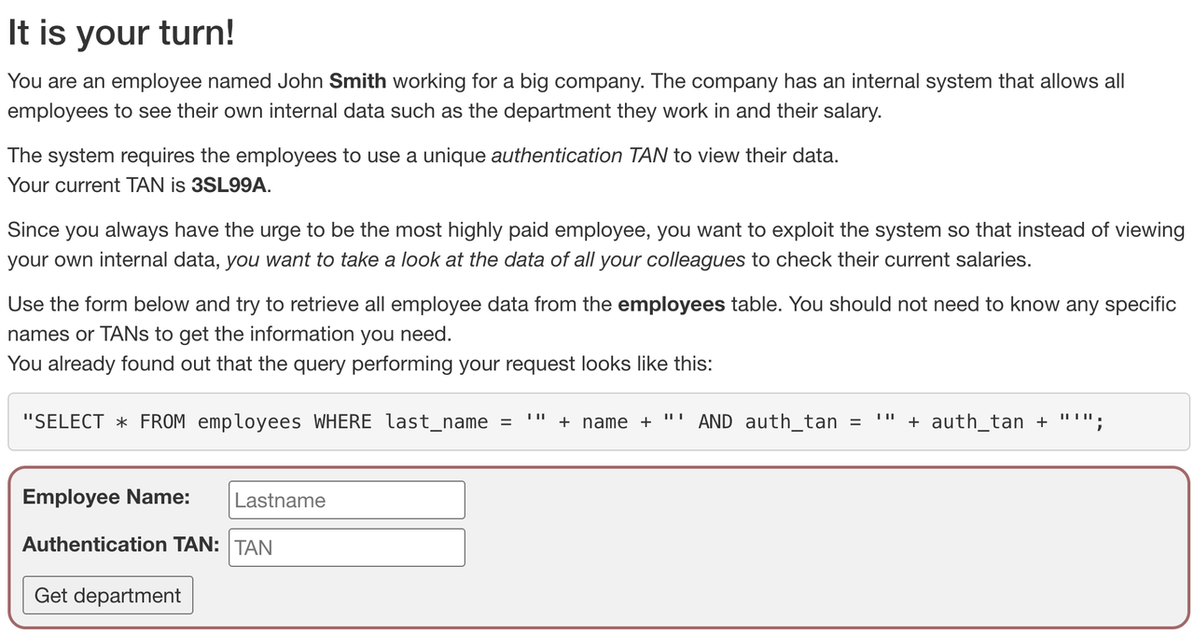This screenshot has height=634, width=1194.
Task: Select the "Employee Name:" label
Action: pyautogui.click(x=106, y=497)
